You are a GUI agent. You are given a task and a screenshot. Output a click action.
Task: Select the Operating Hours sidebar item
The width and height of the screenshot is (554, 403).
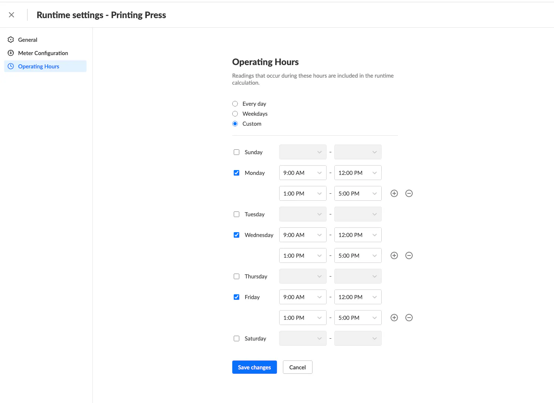click(45, 66)
